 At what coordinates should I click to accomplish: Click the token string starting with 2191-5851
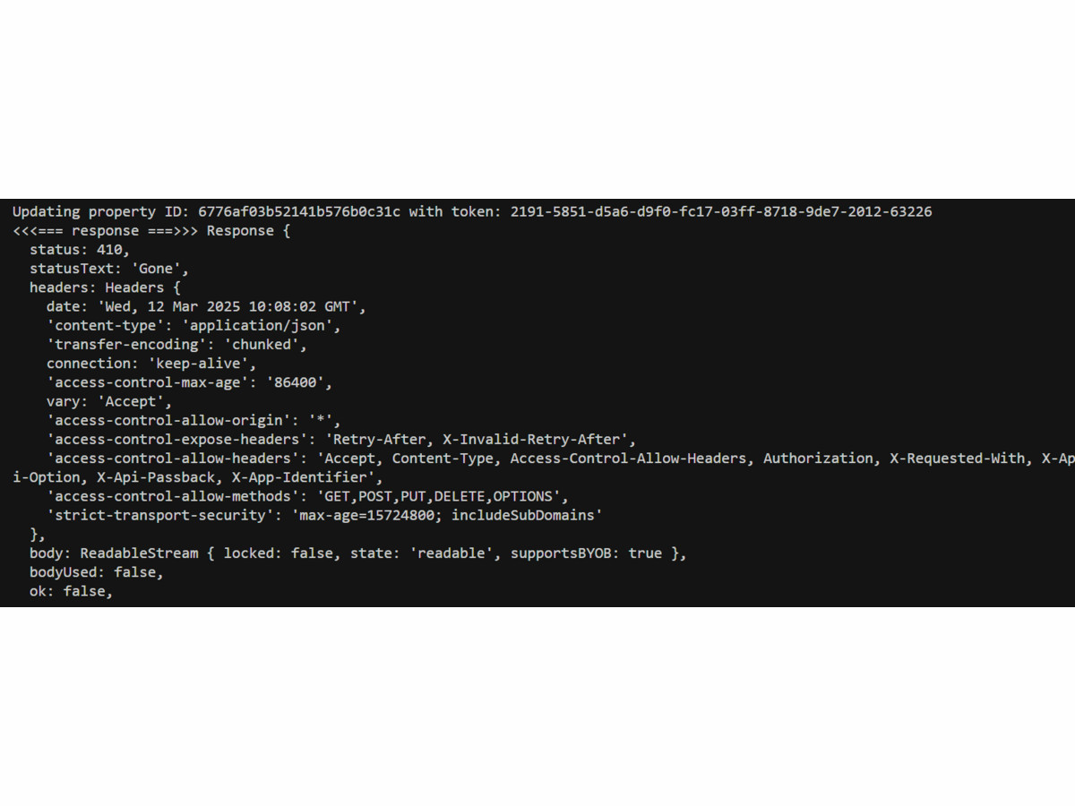pos(721,212)
